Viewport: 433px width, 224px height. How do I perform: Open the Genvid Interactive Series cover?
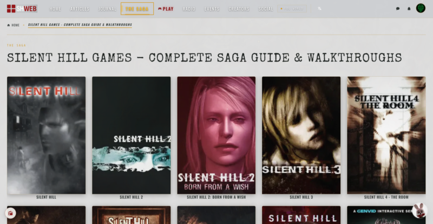tap(386, 215)
